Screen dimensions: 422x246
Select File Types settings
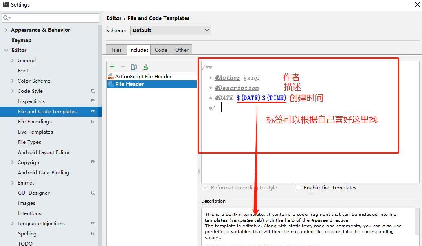point(29,142)
